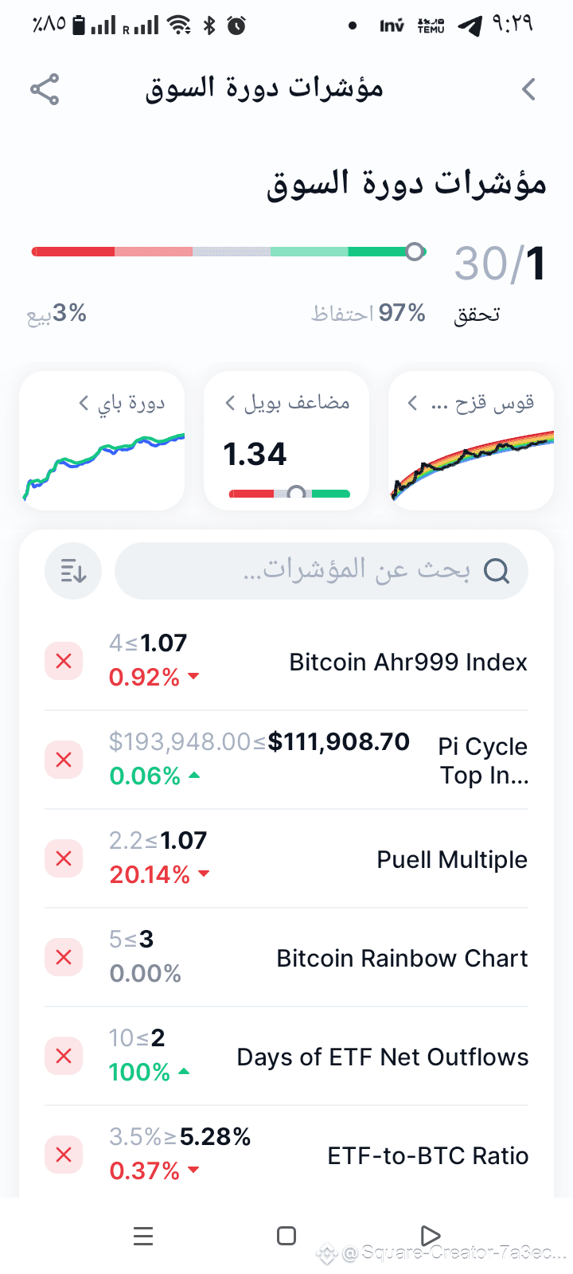The width and height of the screenshot is (573, 1274).
Task: Tap red X status for Bitcoin Ahr999 Index
Action: coord(64,661)
